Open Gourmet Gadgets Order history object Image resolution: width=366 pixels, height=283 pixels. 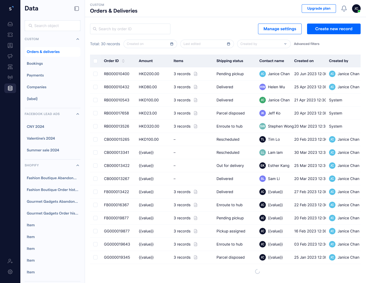tap(53, 213)
